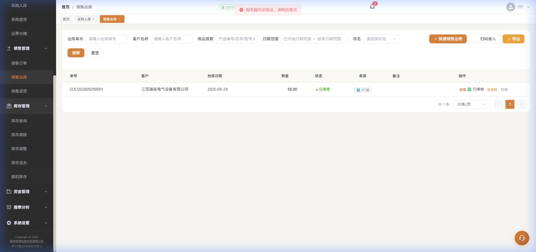Click the 库存管理 box icon in sidebar
This screenshot has height=252, width=536.
click(9, 106)
